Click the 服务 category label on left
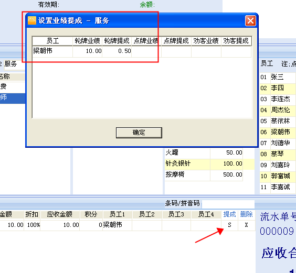The width and height of the screenshot is (296, 273). (x=11, y=64)
